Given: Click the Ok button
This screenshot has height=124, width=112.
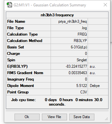Looking at the screenshot, I should (27, 117).
